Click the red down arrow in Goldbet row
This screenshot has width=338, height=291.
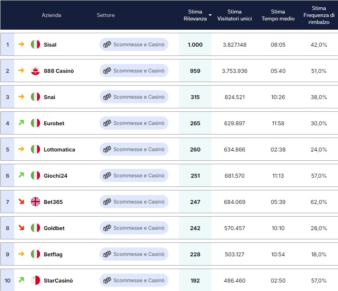point(21,228)
